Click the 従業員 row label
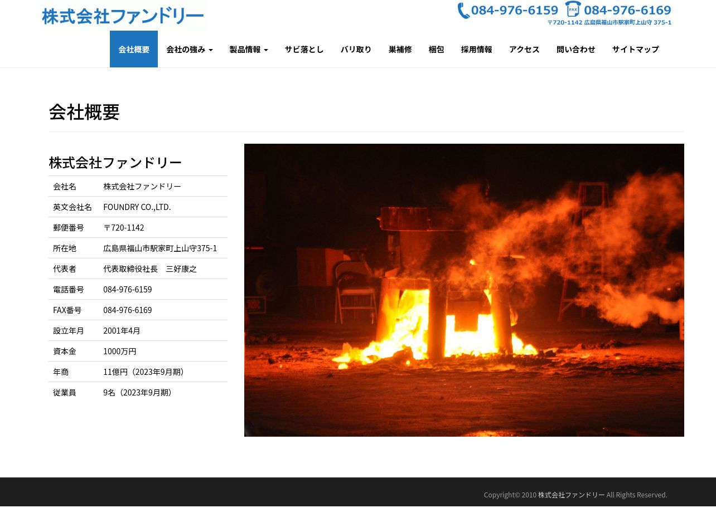 pyautogui.click(x=65, y=392)
